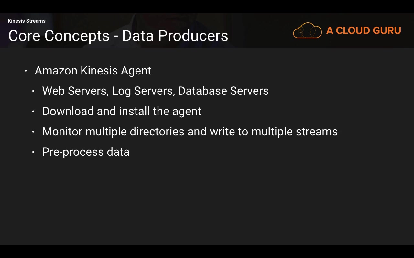Click the bullet dot before "Pre-process data"
This screenshot has height=258, width=414.
33,152
